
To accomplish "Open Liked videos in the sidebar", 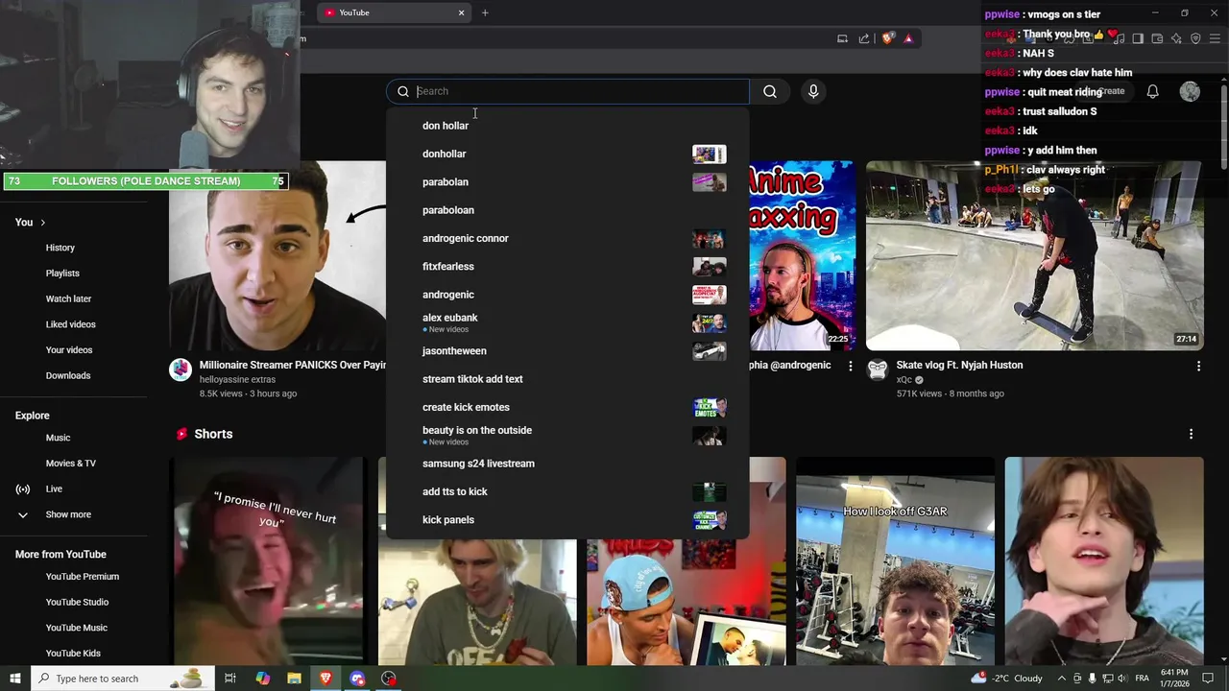I will pyautogui.click(x=70, y=324).
